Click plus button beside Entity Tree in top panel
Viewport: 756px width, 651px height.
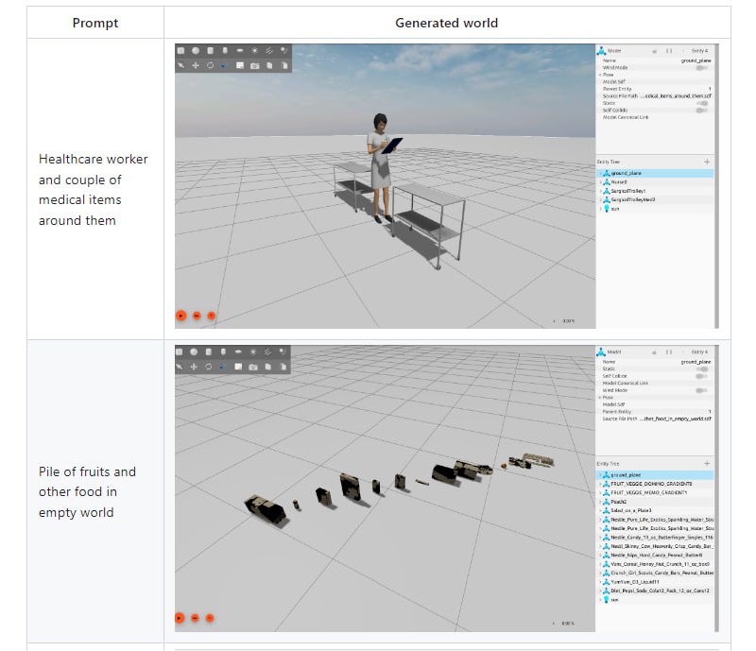coord(707,163)
